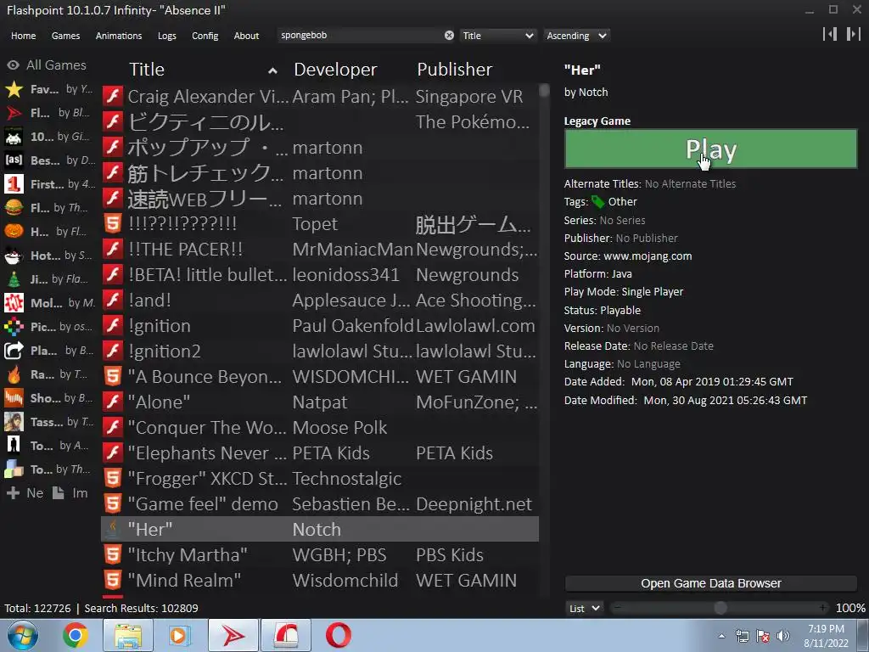
Task: Open the Pic playlist colorful cross icon
Action: (x=14, y=327)
